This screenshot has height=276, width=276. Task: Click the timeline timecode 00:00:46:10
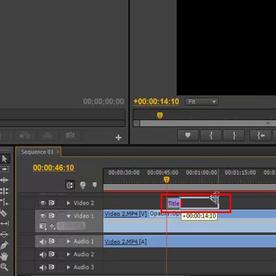click(x=54, y=168)
